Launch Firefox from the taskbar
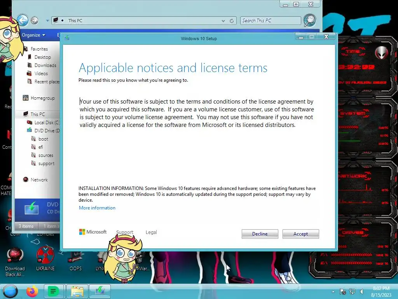The height and width of the screenshot is (299, 398). [32, 291]
